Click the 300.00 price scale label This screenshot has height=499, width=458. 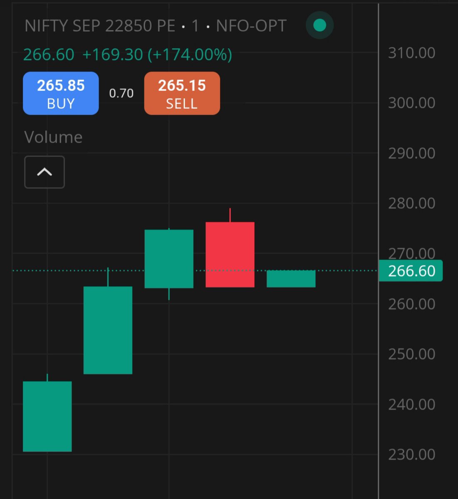[x=411, y=103]
